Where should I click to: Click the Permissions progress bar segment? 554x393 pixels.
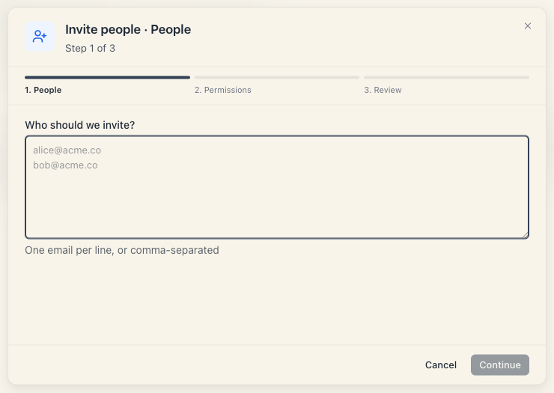[277, 77]
